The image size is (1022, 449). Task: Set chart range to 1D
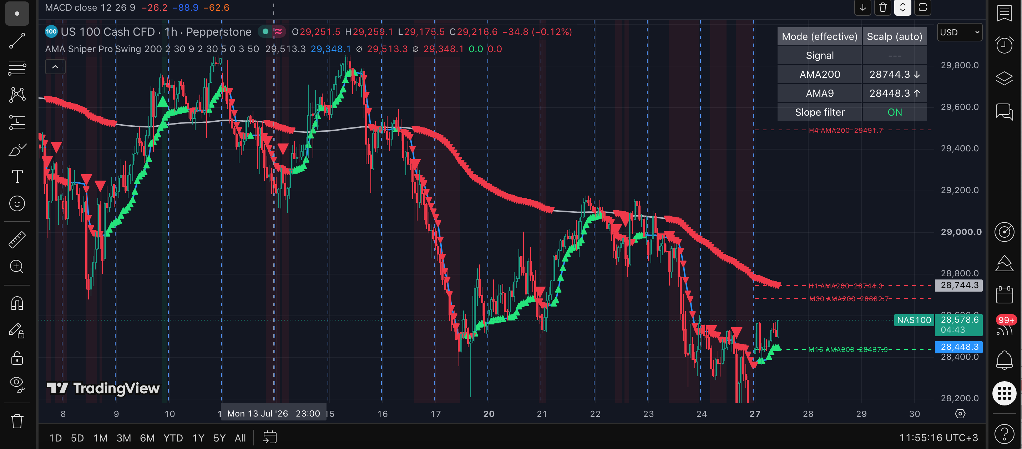(x=56, y=438)
